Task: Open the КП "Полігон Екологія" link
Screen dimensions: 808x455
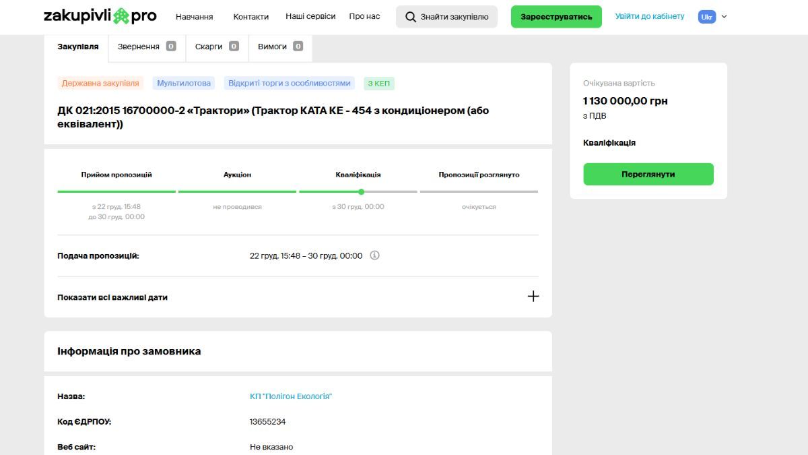Action: (x=291, y=396)
